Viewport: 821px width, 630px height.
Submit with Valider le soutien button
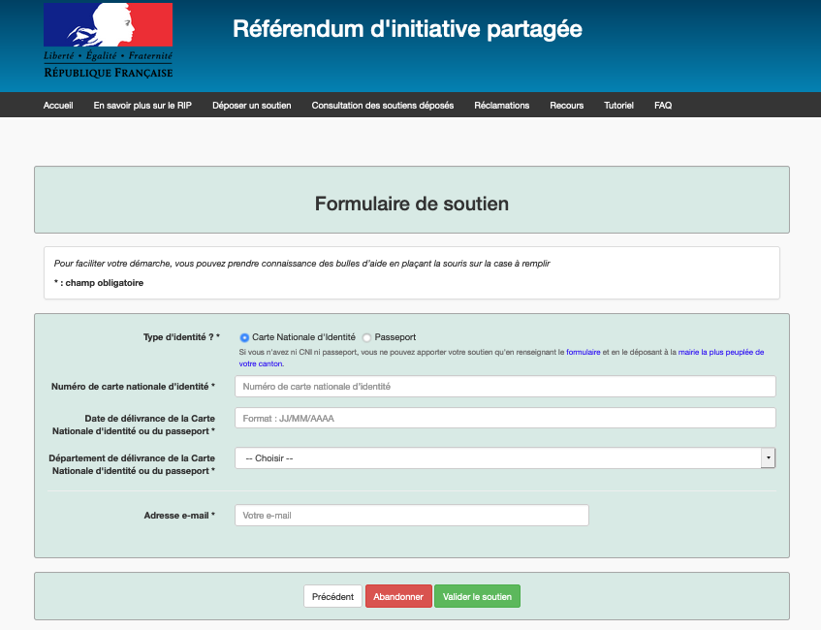tap(477, 597)
